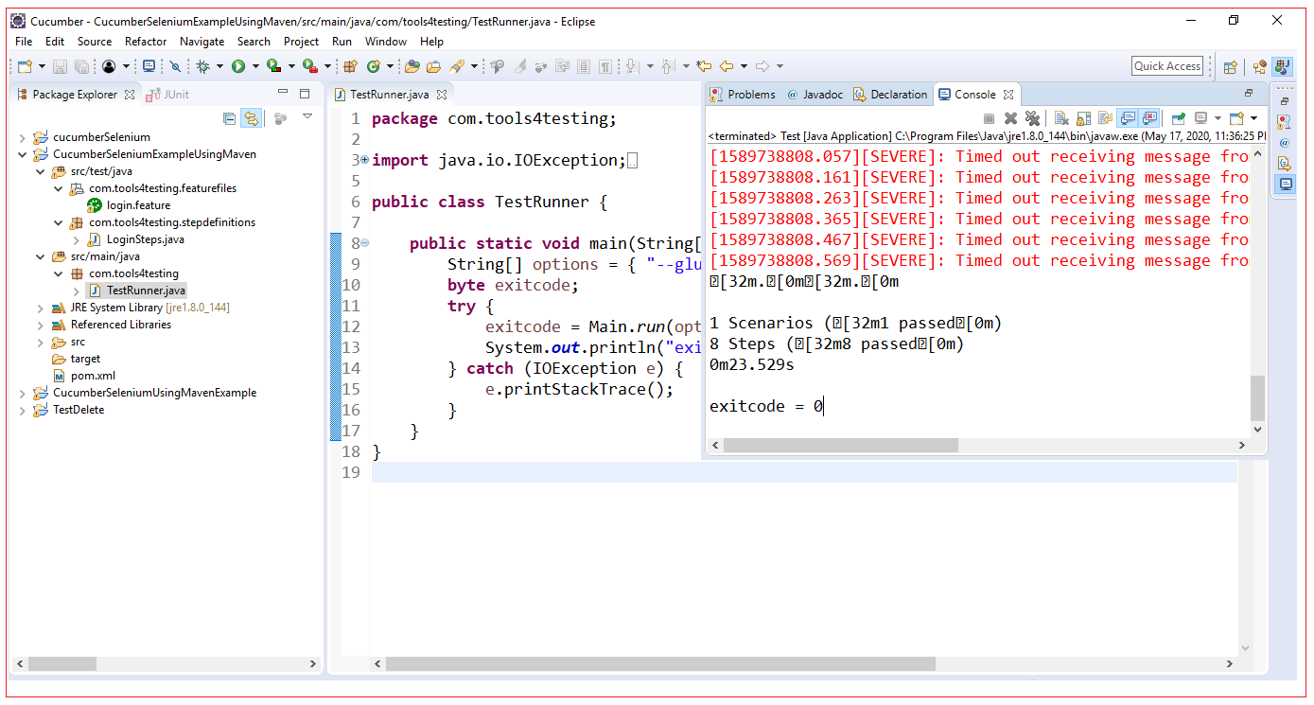Click the Pin Console icon
The image size is (1314, 705).
[1178, 118]
